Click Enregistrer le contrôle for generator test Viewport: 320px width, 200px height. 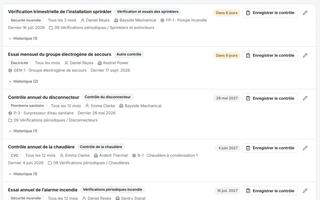270,56
